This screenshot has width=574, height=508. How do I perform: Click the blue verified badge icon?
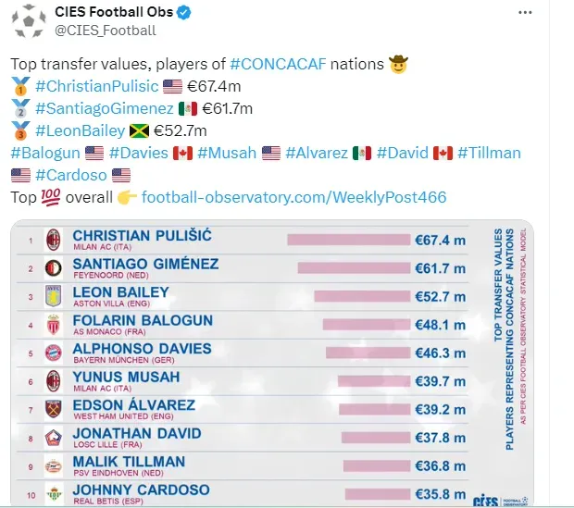[184, 12]
